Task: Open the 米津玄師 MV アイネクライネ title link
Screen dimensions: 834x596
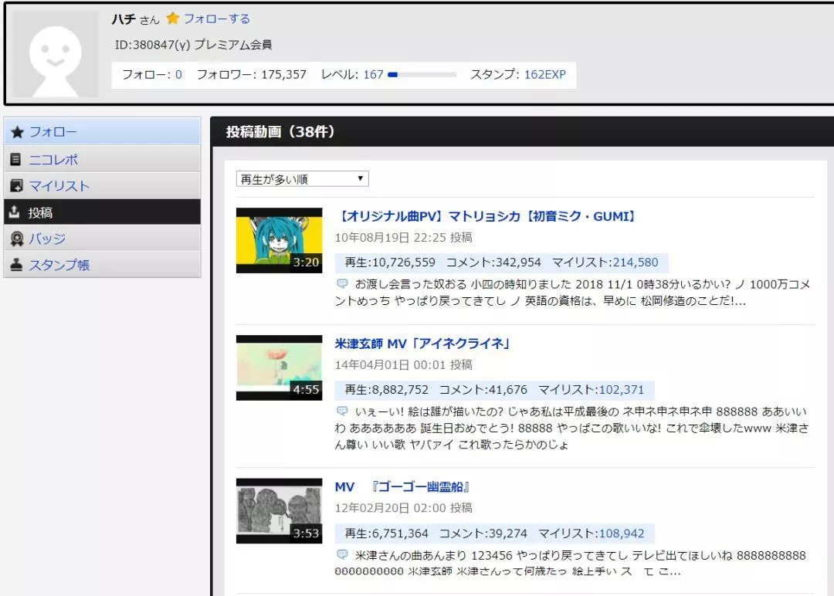Action: point(422,344)
